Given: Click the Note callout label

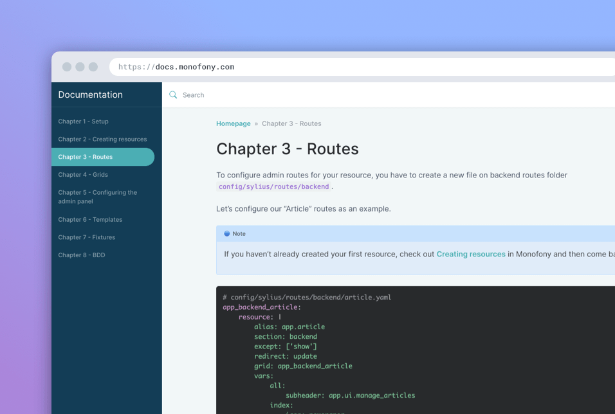Looking at the screenshot, I should [239, 233].
